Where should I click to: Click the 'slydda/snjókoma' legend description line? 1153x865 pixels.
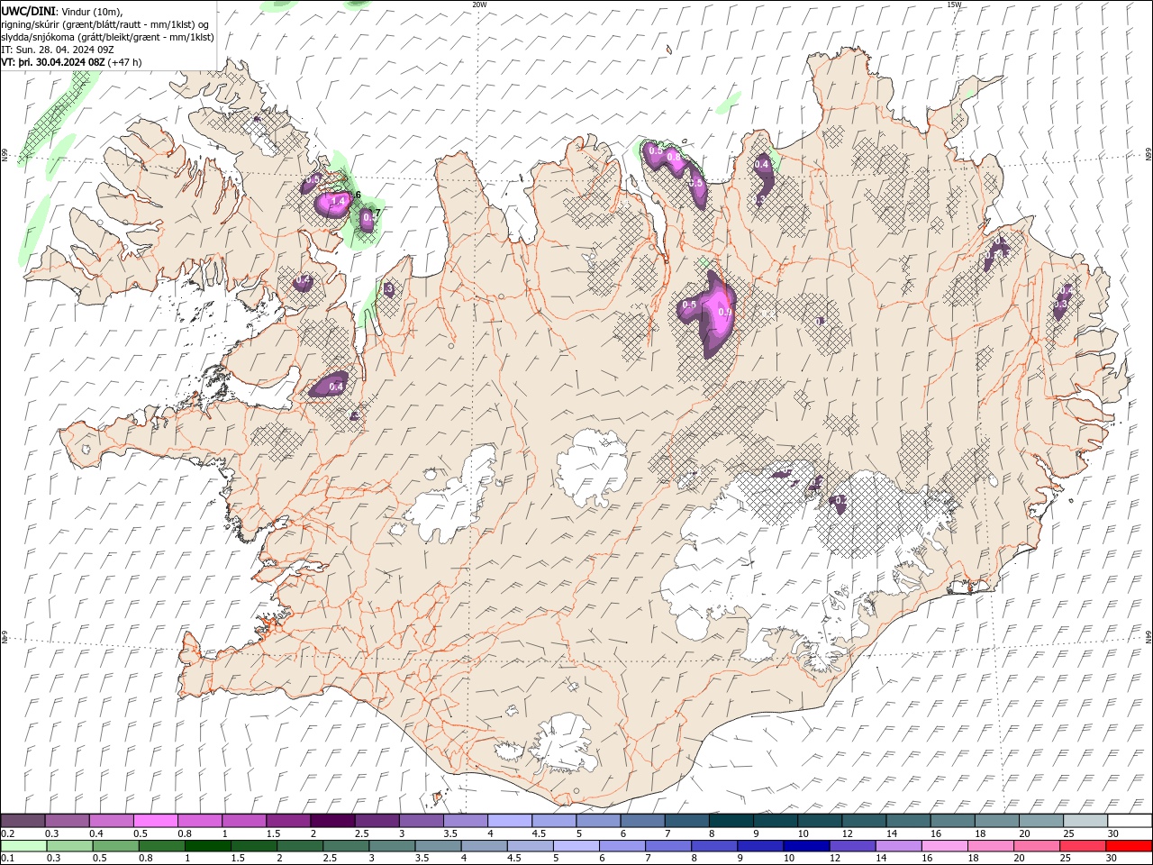click(x=108, y=37)
